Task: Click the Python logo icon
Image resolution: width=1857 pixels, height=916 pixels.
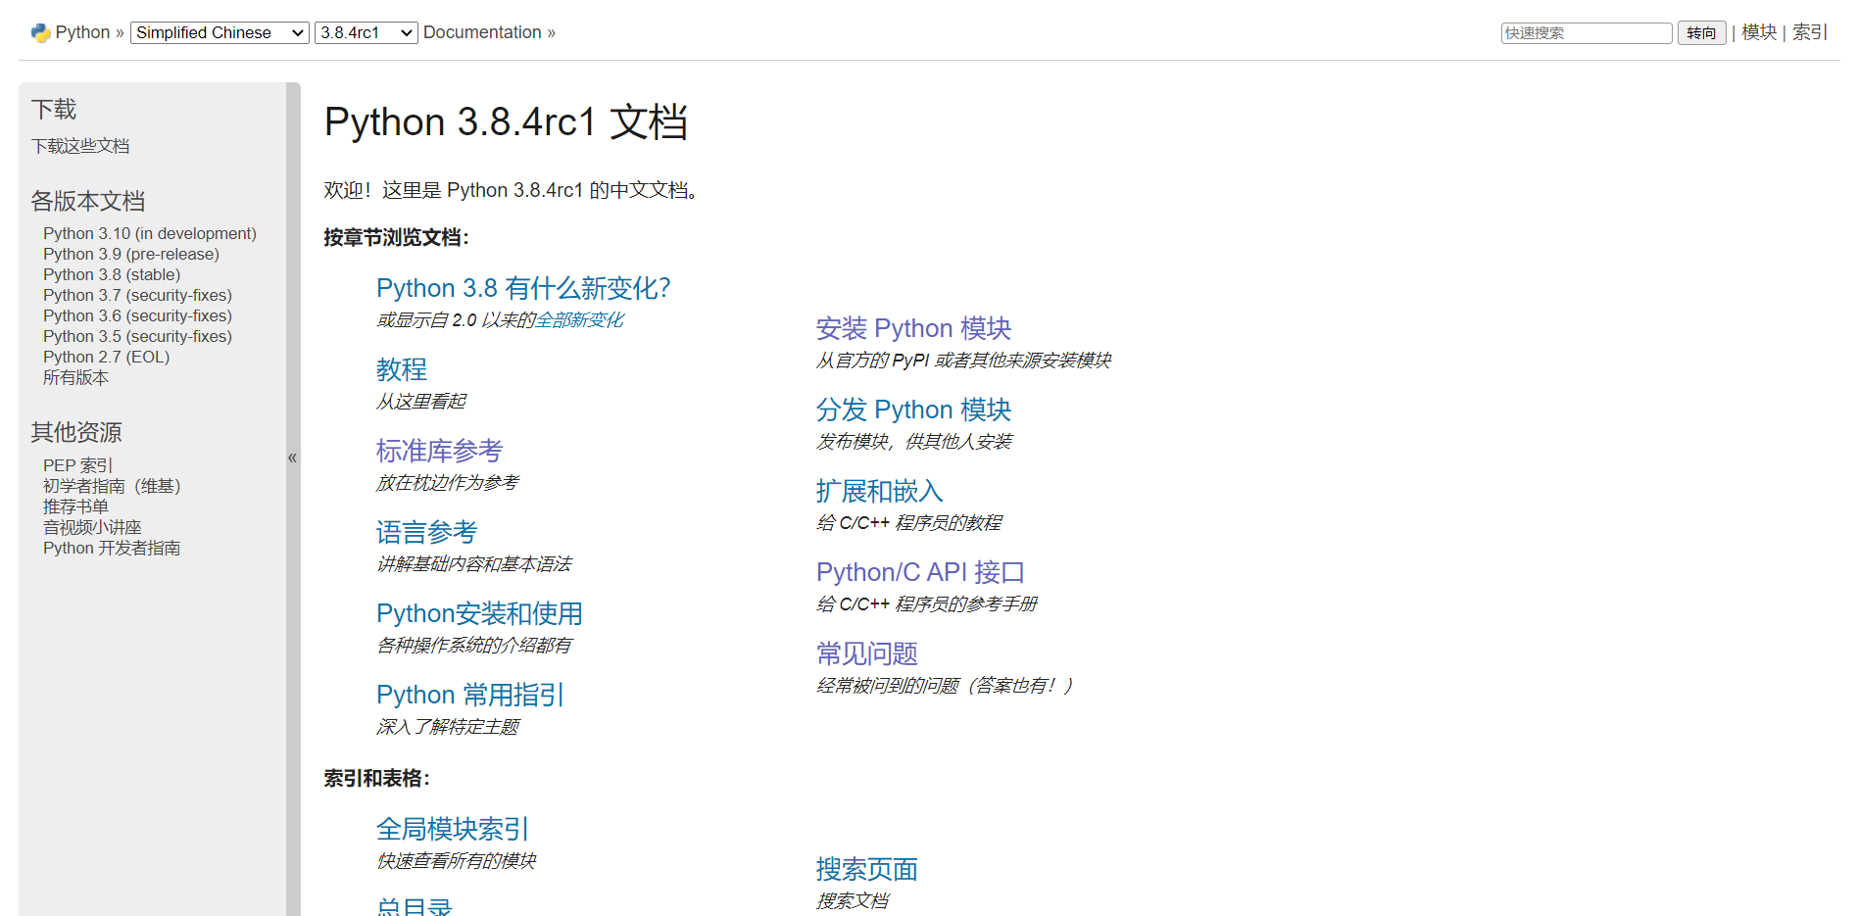Action: tap(40, 33)
